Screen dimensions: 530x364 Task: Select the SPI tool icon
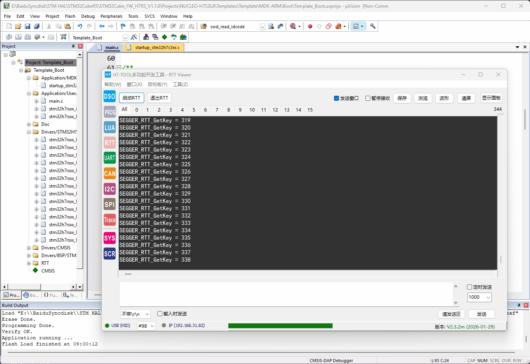tap(109, 204)
